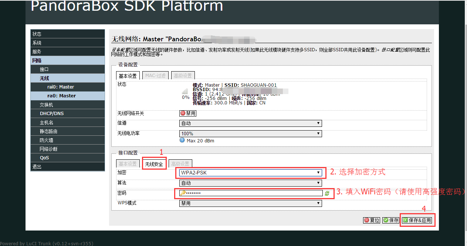
Task: Click the 保存&应用 button
Action: coord(417,220)
